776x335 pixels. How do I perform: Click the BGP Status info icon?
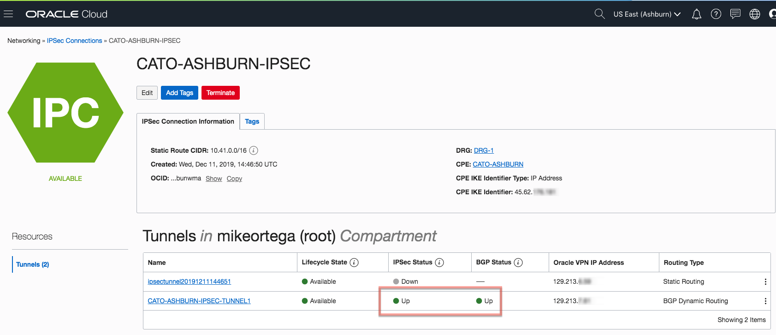coord(518,263)
